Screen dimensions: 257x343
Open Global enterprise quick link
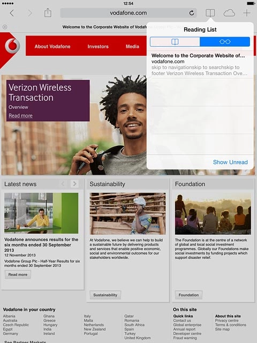tap(187, 325)
